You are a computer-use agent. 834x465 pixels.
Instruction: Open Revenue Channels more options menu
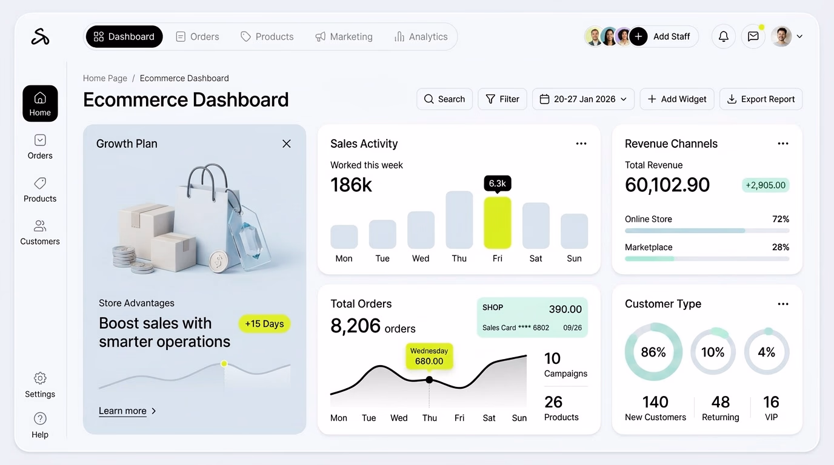pyautogui.click(x=783, y=143)
